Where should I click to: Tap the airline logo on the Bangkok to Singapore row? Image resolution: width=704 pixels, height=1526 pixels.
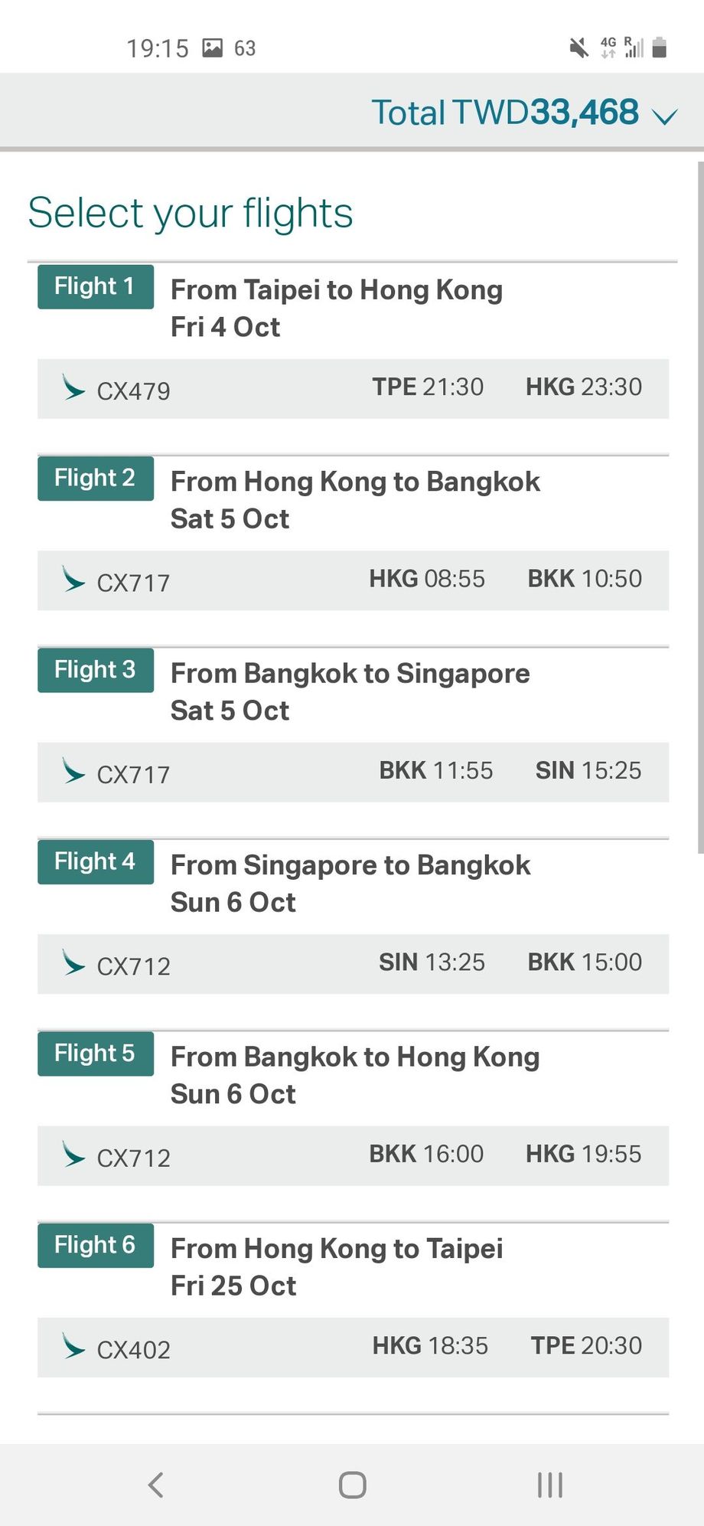click(x=73, y=771)
